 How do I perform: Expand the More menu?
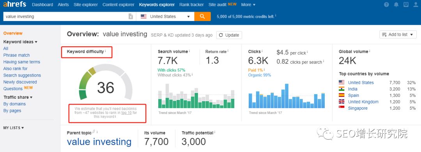tap(248, 5)
